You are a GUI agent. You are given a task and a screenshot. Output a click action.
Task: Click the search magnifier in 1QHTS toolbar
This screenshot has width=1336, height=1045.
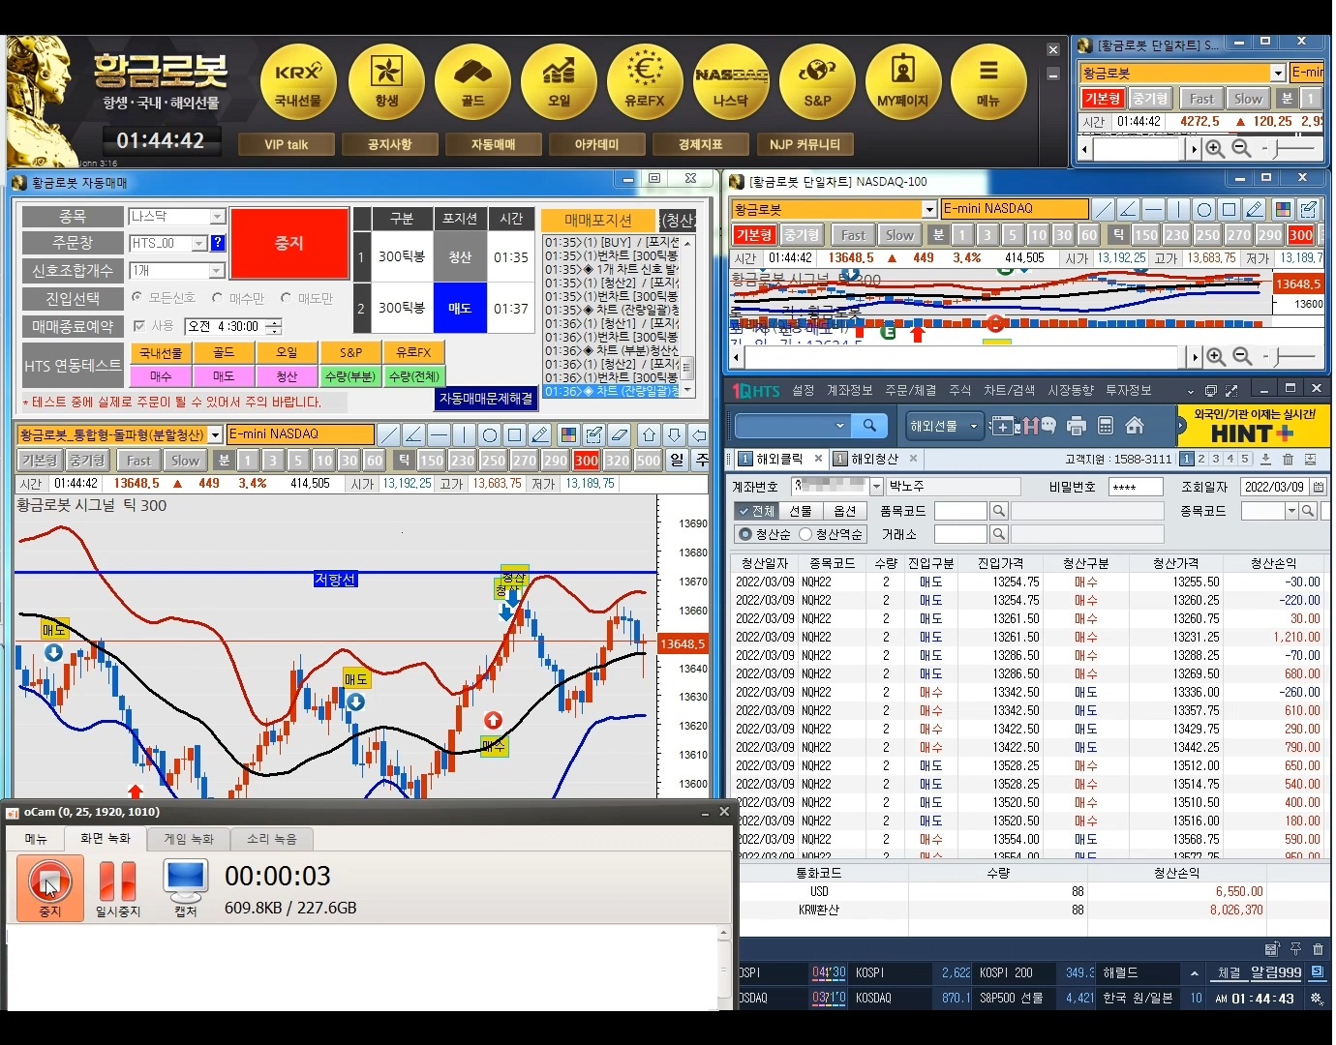(x=869, y=426)
